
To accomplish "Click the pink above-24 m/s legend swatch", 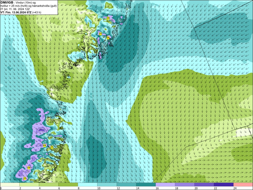I will [x=243, y=184].
